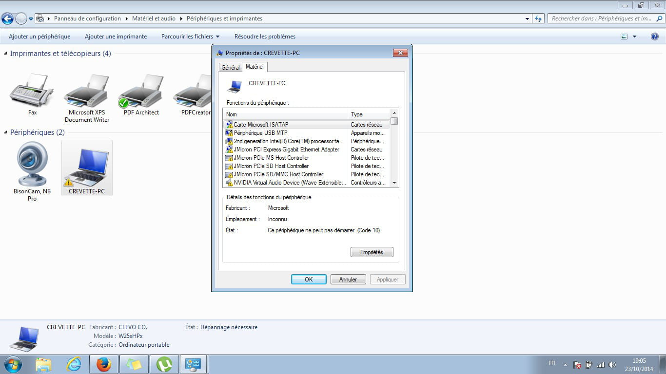Image resolution: width=666 pixels, height=374 pixels.
Task: Expand arrow after Matériel et audio breadcrumb
Action: 181,19
